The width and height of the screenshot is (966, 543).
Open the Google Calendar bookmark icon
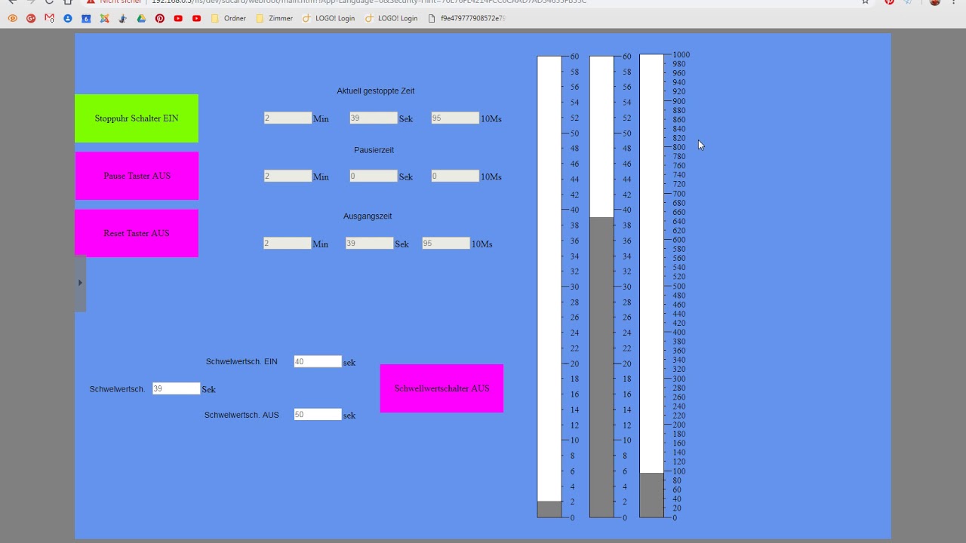(x=86, y=18)
